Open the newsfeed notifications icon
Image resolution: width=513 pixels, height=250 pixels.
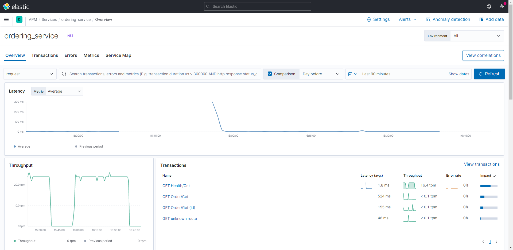pyautogui.click(x=502, y=6)
